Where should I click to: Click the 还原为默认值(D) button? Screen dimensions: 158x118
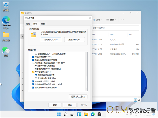coord(78,96)
